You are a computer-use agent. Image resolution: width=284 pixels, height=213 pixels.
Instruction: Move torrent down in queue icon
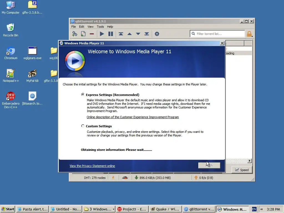[138, 34]
